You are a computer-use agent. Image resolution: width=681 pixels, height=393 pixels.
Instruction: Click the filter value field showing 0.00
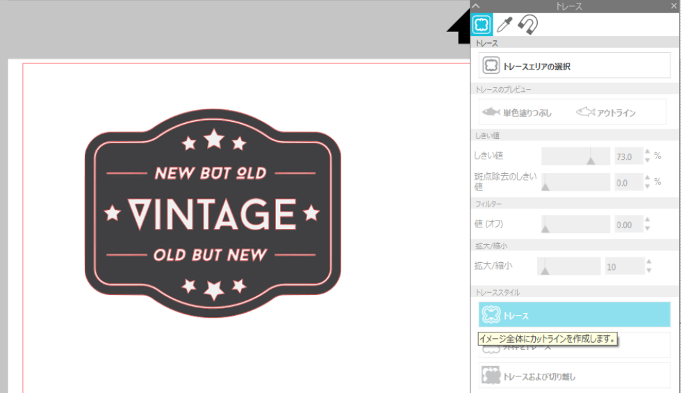(628, 224)
